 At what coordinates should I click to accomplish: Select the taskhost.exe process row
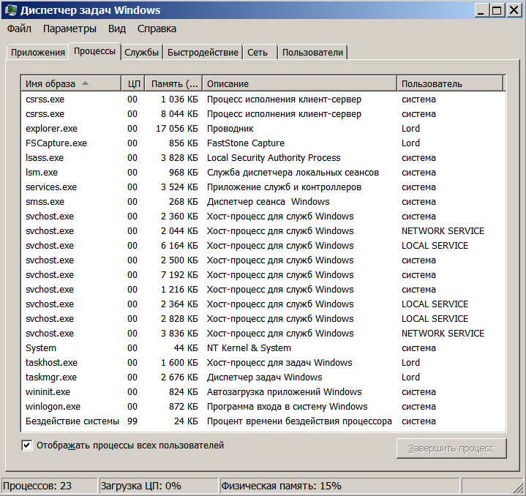tap(263, 363)
